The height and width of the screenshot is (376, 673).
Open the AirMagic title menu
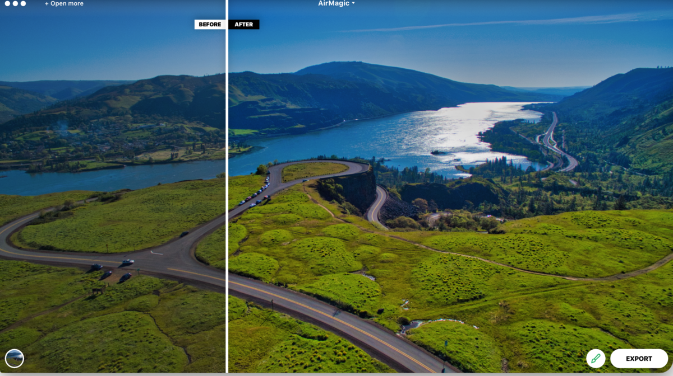pos(334,3)
